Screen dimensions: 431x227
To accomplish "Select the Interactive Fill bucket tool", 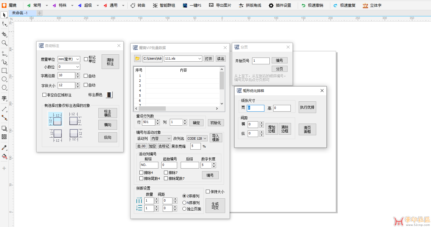I will tap(4, 156).
